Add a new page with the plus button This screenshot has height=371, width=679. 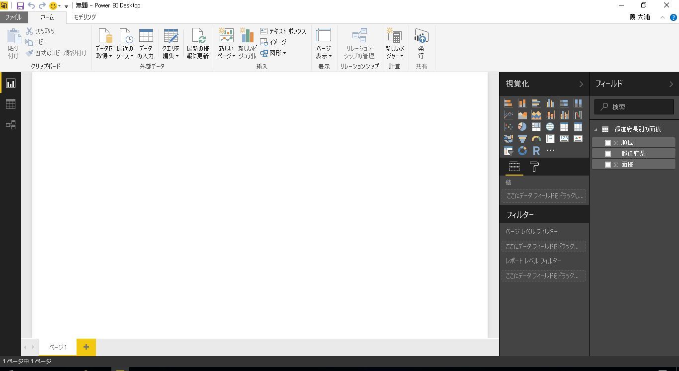click(86, 347)
